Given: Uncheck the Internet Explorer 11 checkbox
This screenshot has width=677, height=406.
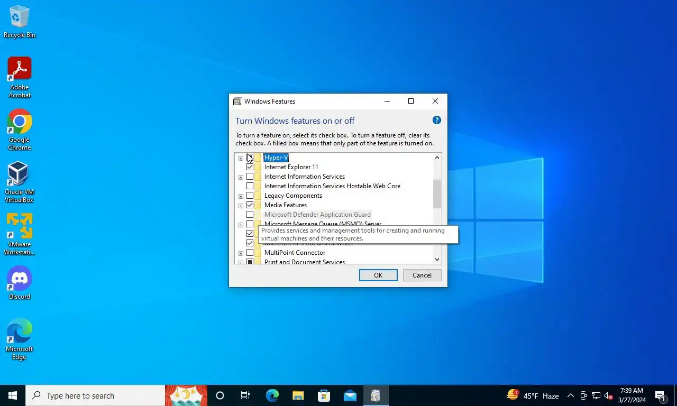Looking at the screenshot, I should (250, 167).
